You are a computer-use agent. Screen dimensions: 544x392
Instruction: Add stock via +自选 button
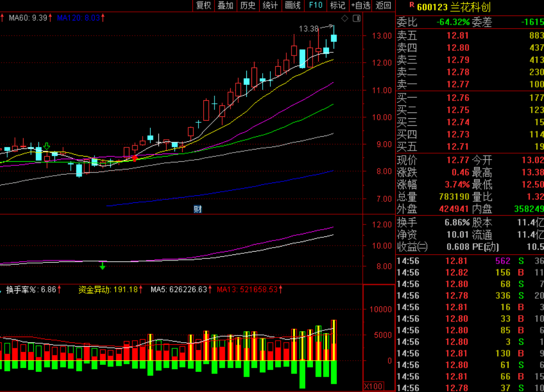pos(361,6)
